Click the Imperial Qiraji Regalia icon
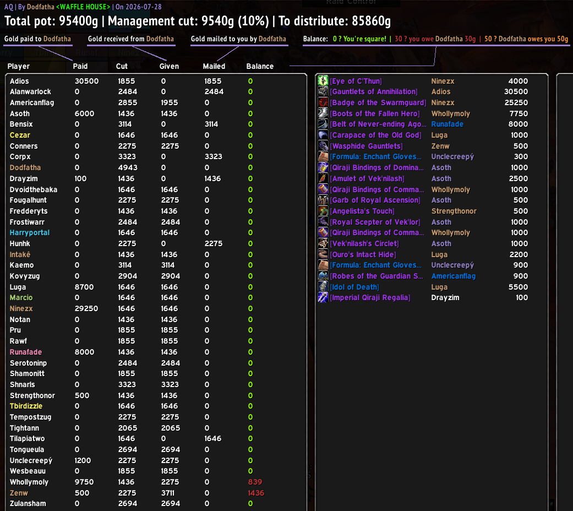 click(x=323, y=297)
